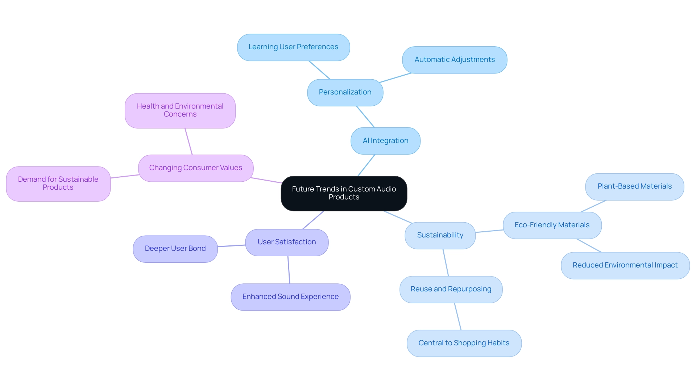The image size is (696, 392).
Task: Click the Deeper User Bond node
Action: tap(175, 247)
